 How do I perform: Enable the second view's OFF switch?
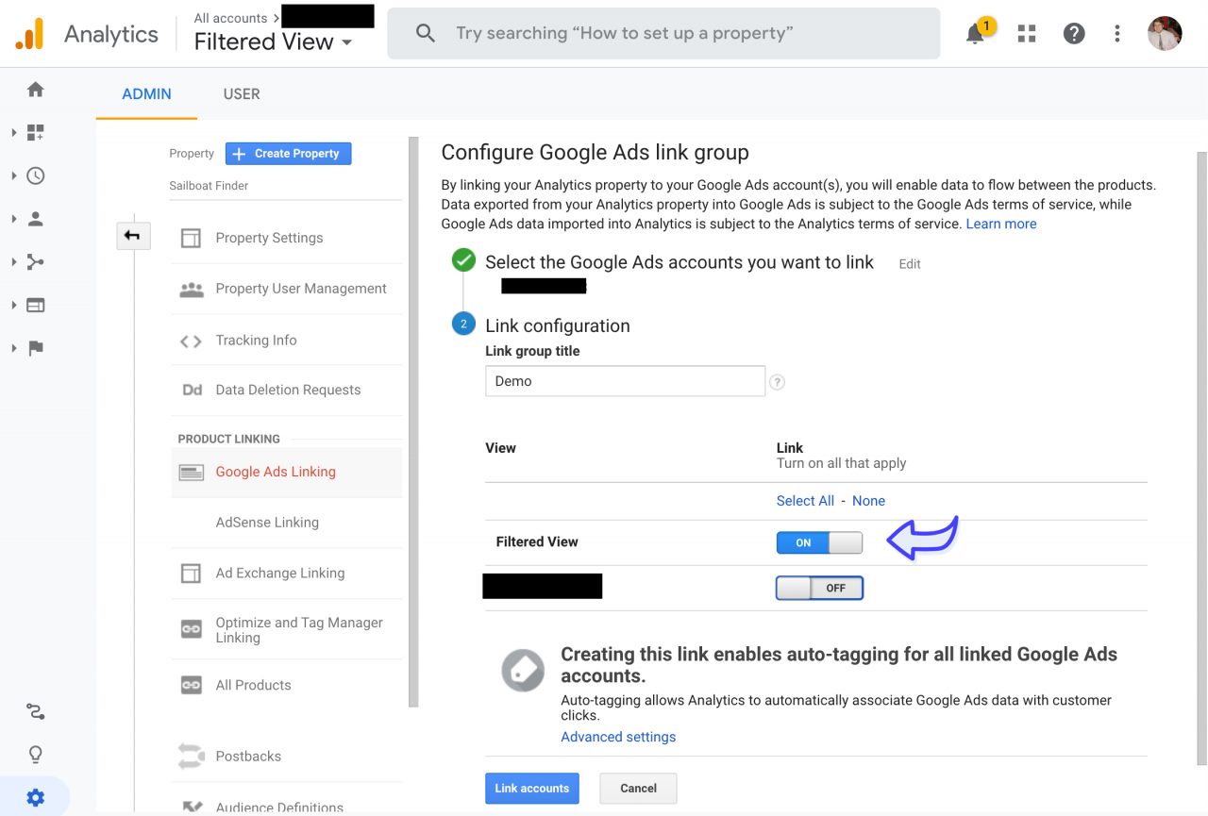(x=819, y=587)
